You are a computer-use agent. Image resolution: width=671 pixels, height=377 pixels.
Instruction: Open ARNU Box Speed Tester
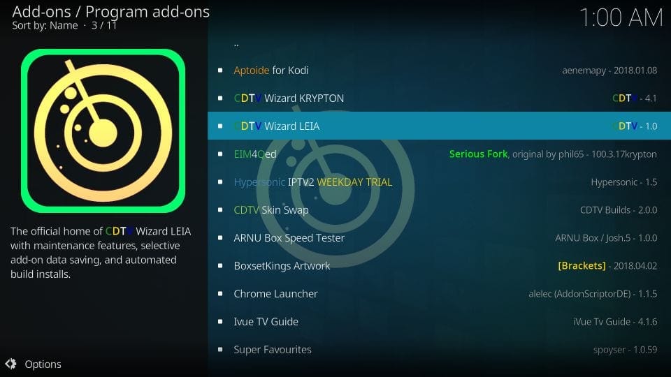pos(439,237)
